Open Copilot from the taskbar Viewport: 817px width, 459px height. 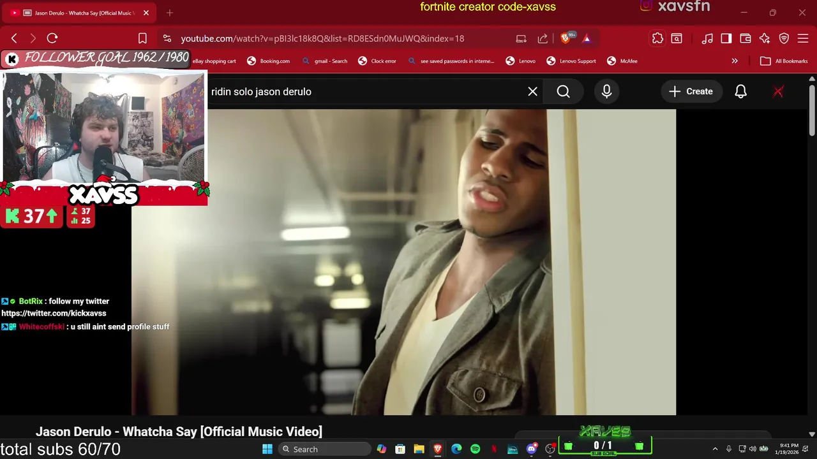(x=381, y=449)
